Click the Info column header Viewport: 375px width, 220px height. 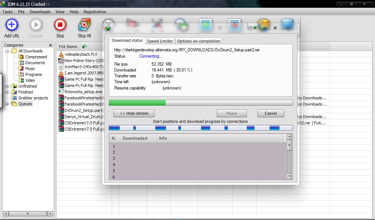point(220,138)
